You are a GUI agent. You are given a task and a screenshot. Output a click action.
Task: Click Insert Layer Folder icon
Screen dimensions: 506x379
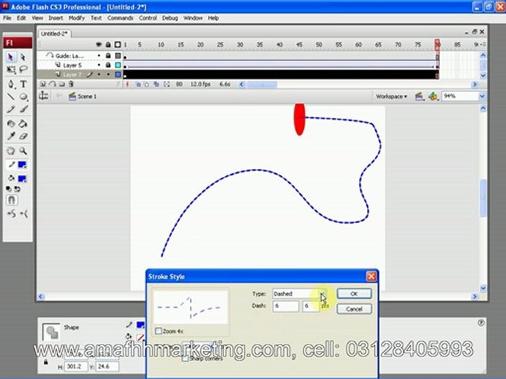point(61,84)
